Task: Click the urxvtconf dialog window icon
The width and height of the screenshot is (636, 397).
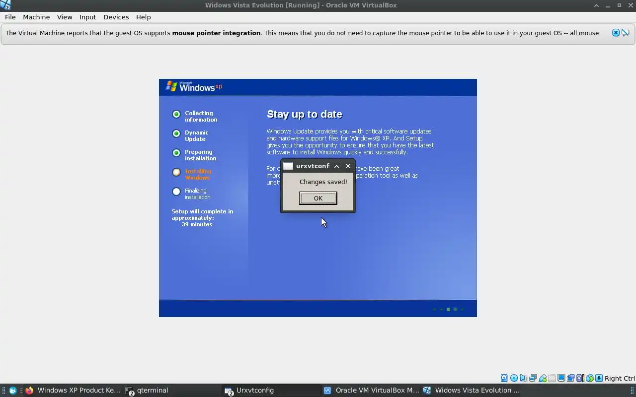Action: (288, 166)
